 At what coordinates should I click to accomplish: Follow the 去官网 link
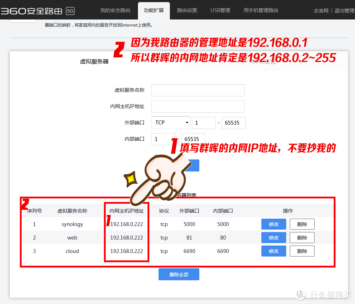click(x=321, y=11)
